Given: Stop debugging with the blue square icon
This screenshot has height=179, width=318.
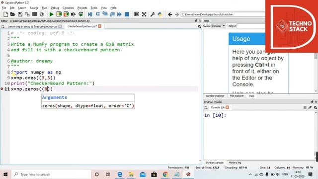Looking at the screenshot, I should pos(127,14).
